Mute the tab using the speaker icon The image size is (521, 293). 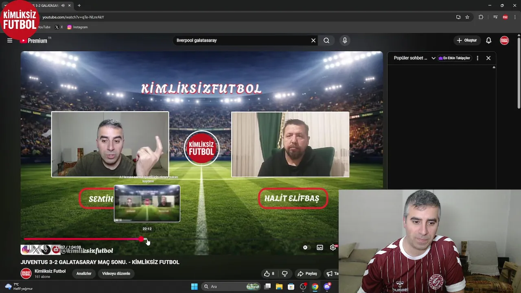pyautogui.click(x=63, y=6)
